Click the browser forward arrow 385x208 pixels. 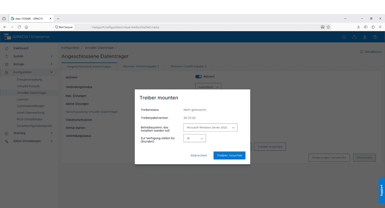pos(12,27)
